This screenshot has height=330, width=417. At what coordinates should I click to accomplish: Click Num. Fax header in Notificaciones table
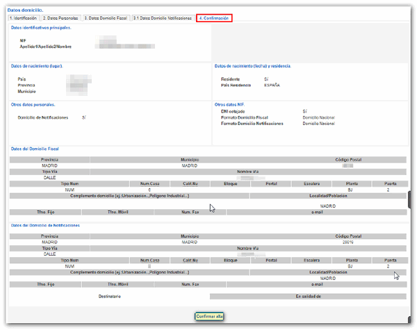point(190,285)
